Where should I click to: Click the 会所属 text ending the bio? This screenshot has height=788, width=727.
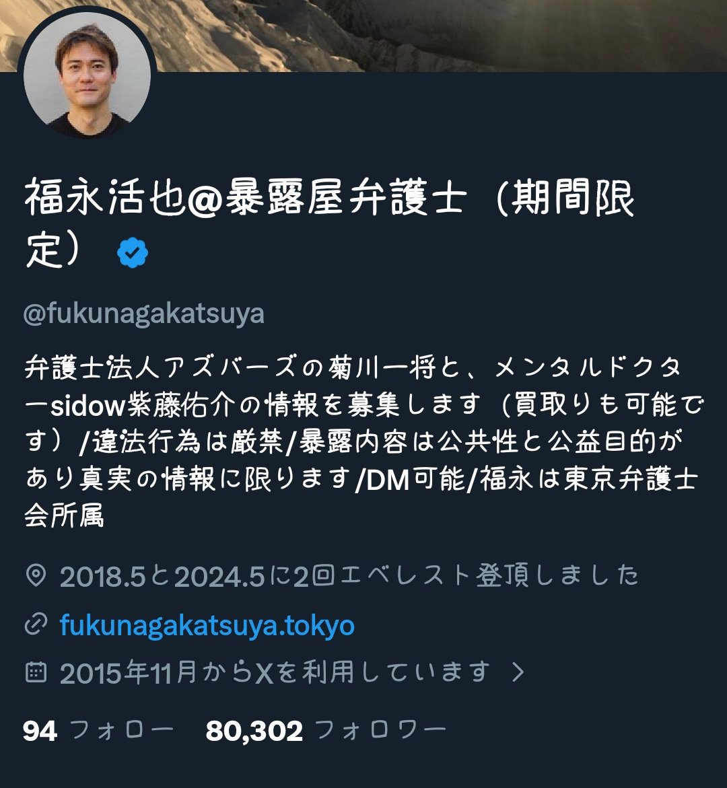[x=65, y=516]
